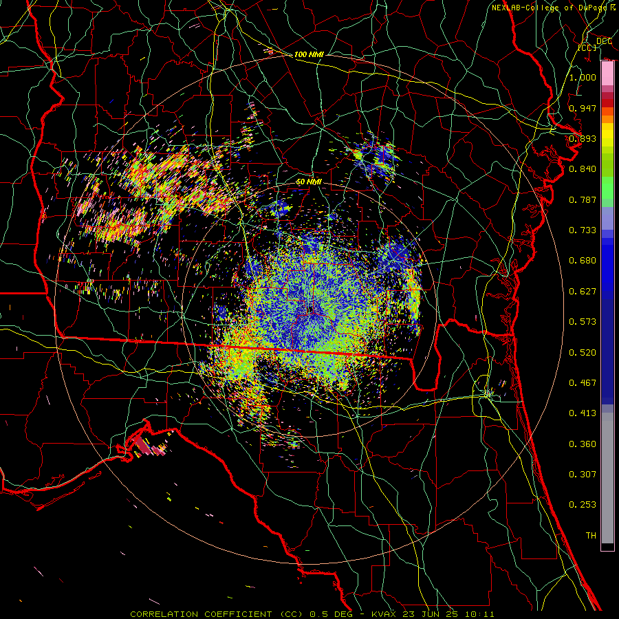
Task: Click the 10:11 timestamp in the caption
Action: (x=481, y=614)
